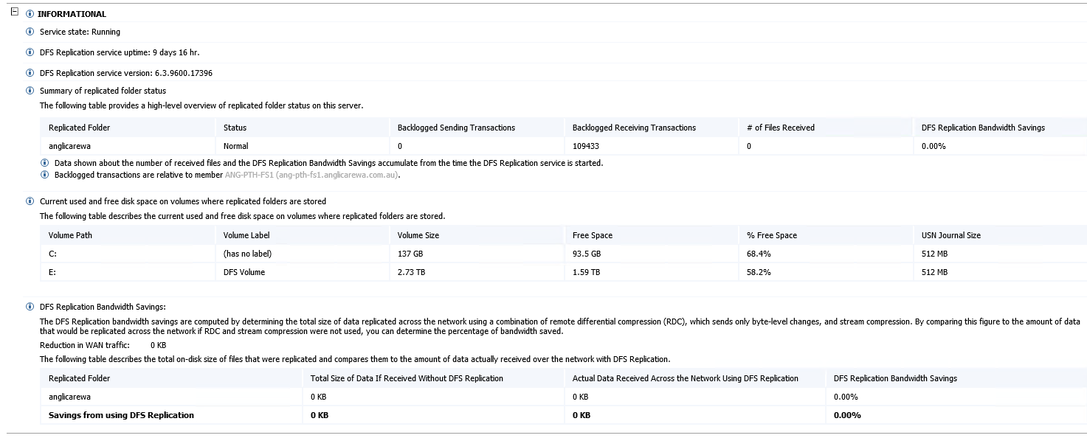This screenshot has height=438, width=1087.
Task: Click the 'C:' volume path cell
Action: click(x=52, y=254)
